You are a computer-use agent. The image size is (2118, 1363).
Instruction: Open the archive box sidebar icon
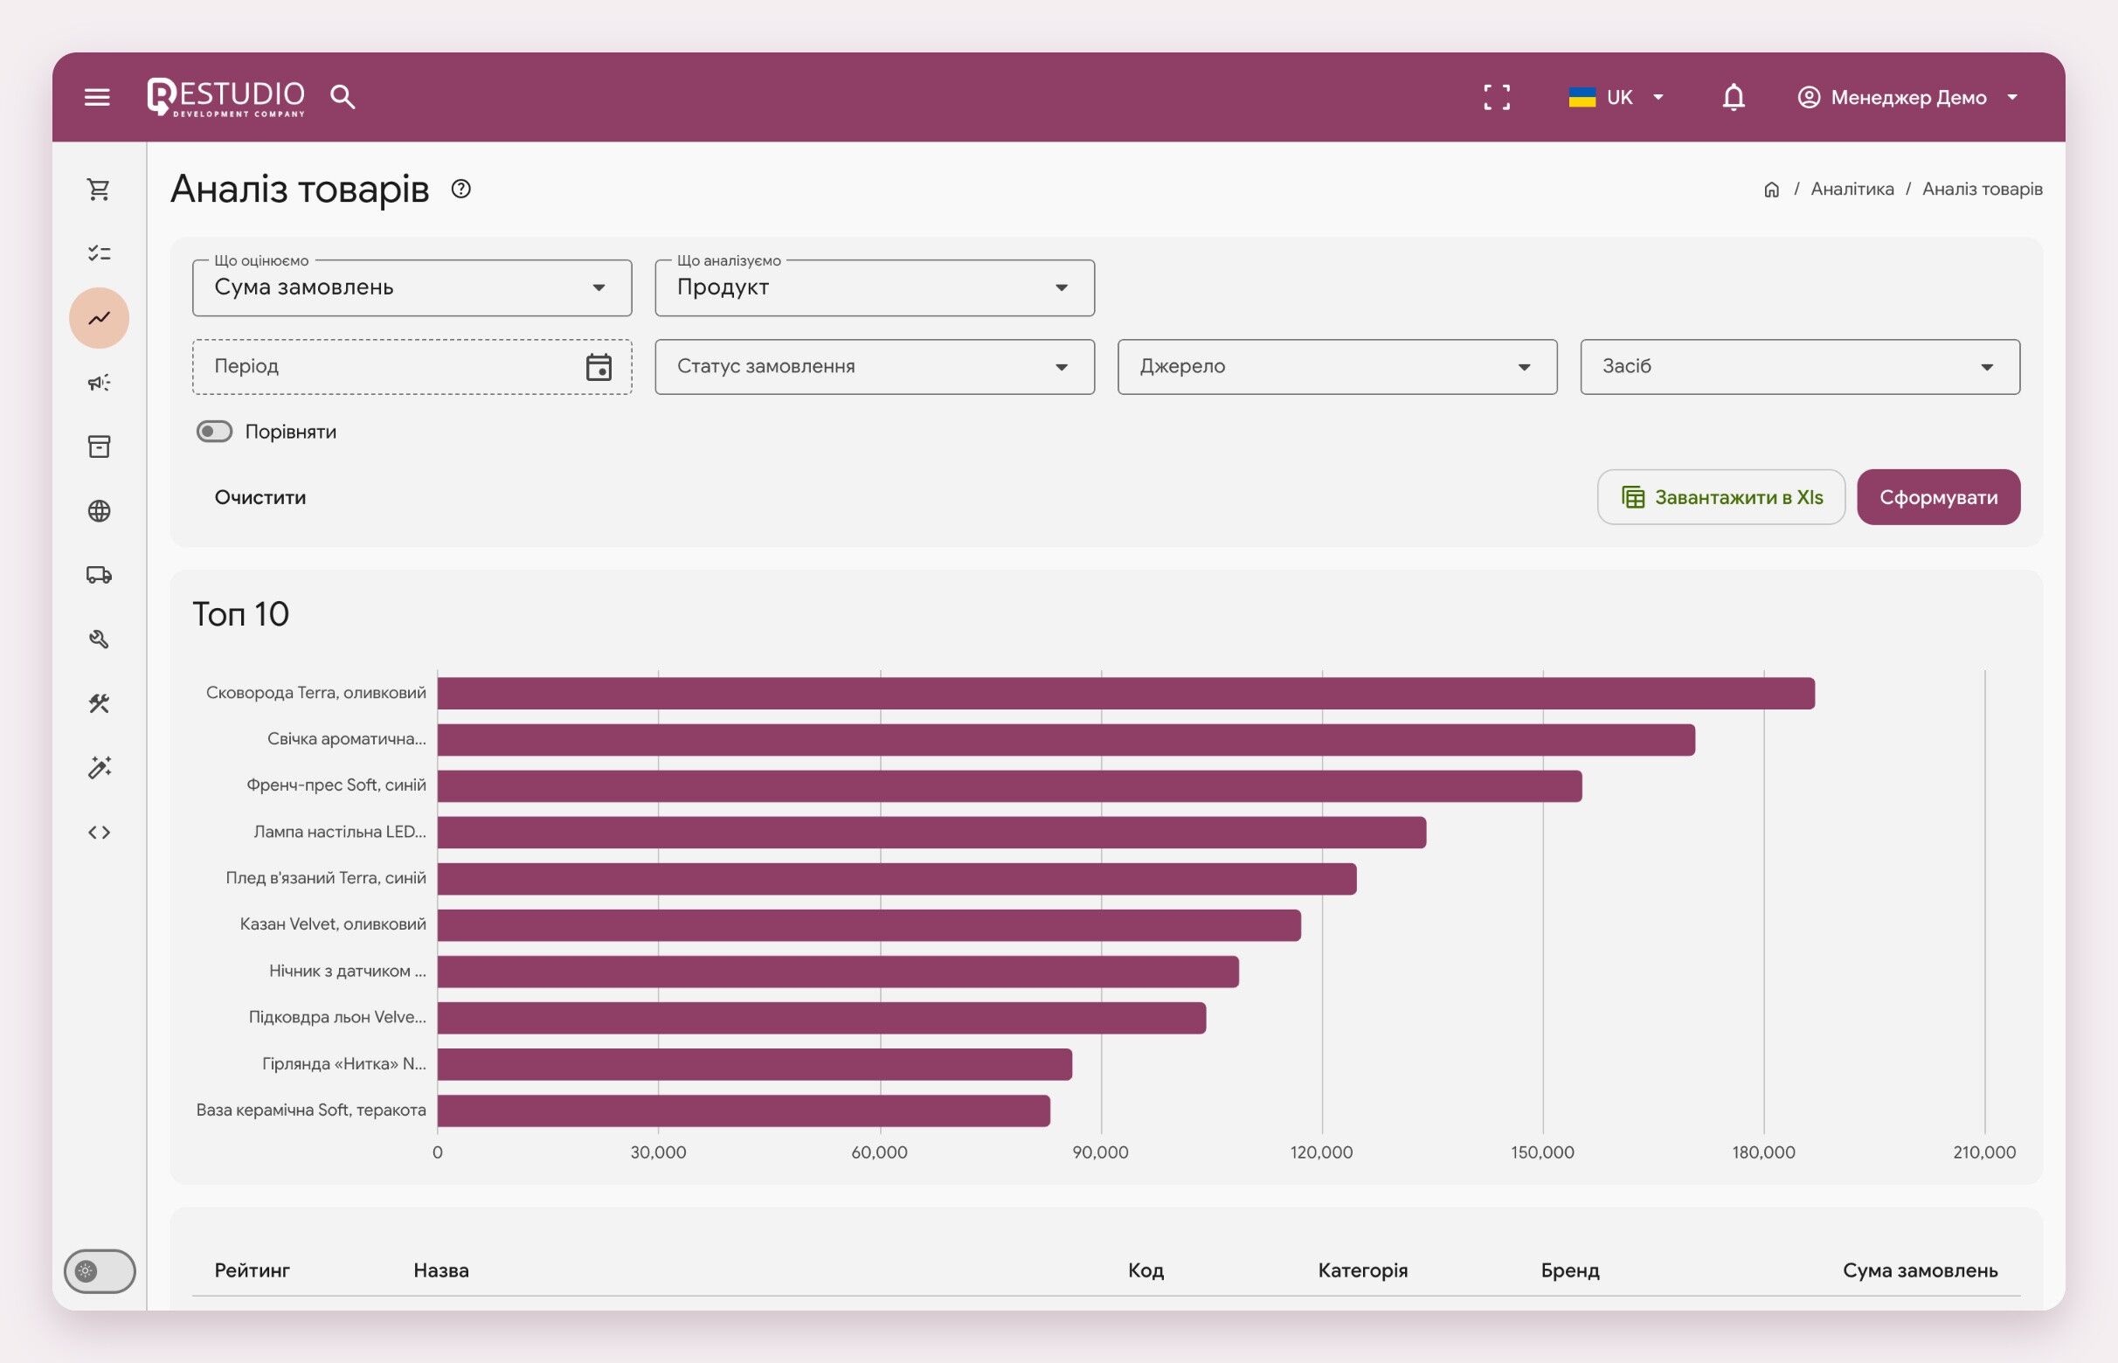(x=99, y=446)
